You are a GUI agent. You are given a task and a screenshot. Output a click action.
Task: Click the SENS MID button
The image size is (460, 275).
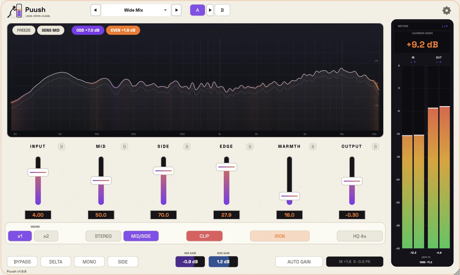point(51,30)
